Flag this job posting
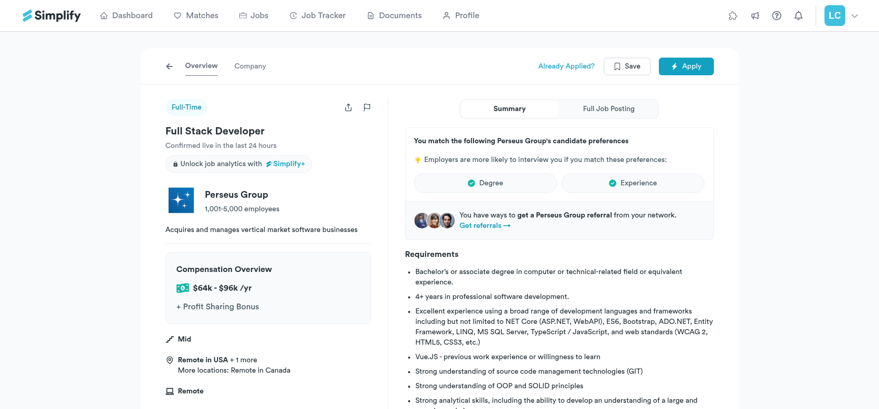Viewport: 879px width, 409px height. point(367,107)
